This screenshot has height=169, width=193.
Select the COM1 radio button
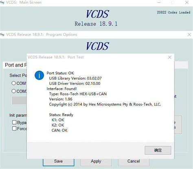(13, 83)
